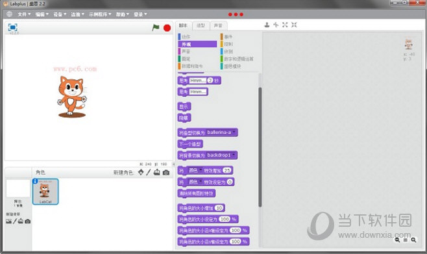Click the Hmm... text field in second think block
Image resolution: width=427 pixels, height=254 pixels.
pos(198,92)
